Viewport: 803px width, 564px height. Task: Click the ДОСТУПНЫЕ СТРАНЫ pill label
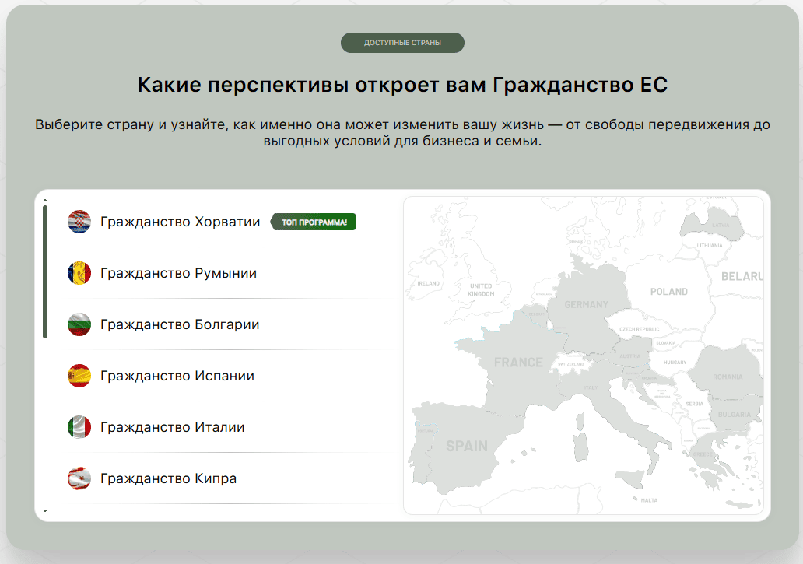(x=402, y=43)
